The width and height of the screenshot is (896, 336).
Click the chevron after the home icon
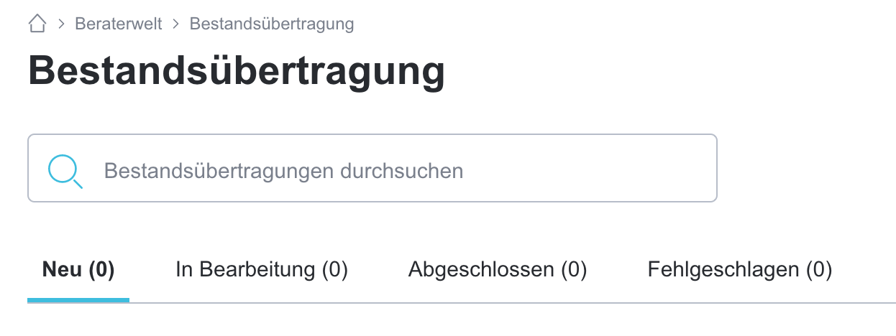pos(61,24)
